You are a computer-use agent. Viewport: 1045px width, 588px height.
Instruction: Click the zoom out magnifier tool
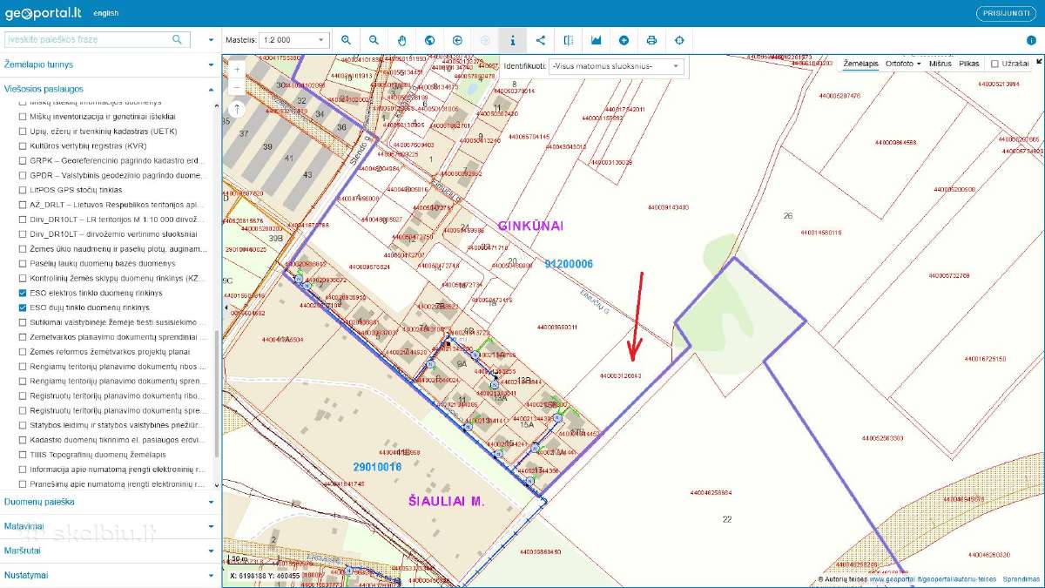[374, 40]
